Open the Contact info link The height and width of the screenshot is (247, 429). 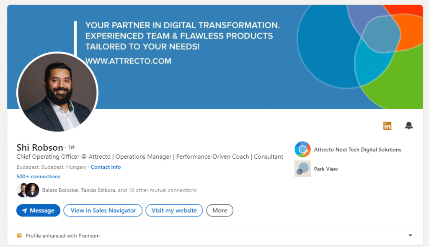click(x=106, y=167)
